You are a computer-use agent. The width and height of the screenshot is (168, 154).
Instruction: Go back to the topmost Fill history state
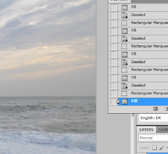tap(143, 8)
